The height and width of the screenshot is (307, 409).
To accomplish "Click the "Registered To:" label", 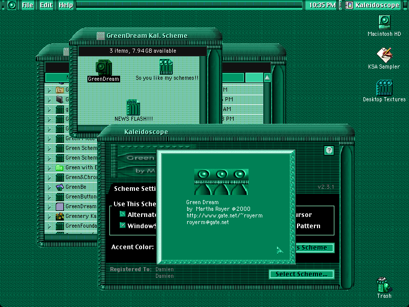I will coord(131,269).
